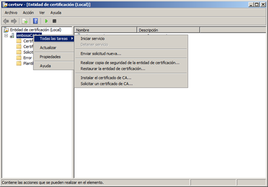Open Help via blue question-mark toolbar icon
268x187 pixels.
click(x=36, y=21)
